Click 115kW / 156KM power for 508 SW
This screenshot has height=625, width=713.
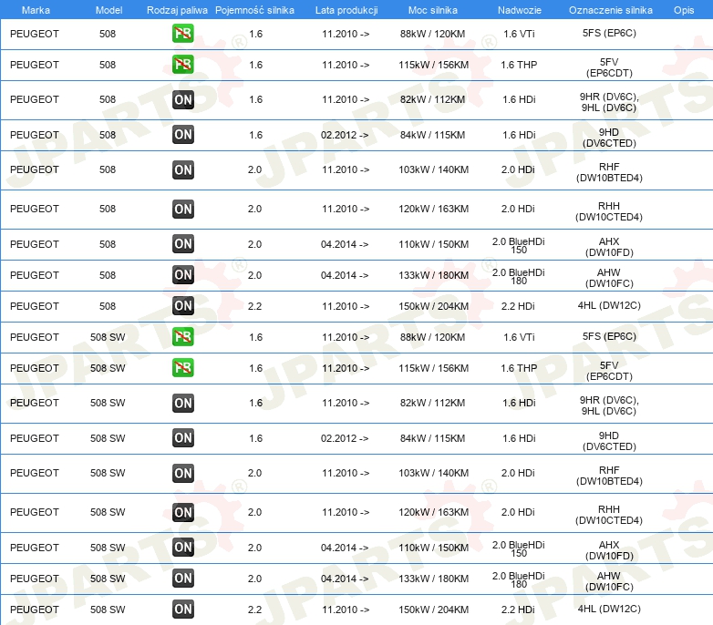433,368
